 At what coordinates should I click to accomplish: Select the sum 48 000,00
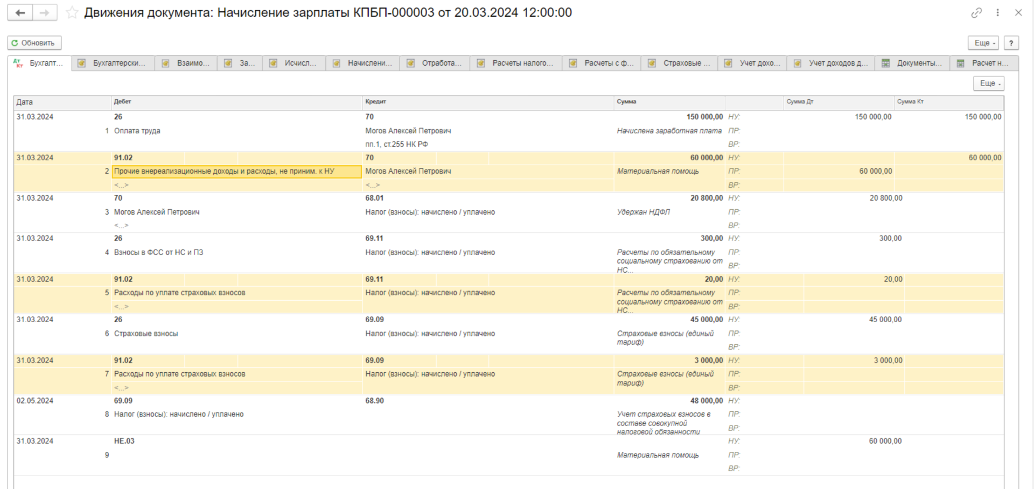point(707,401)
